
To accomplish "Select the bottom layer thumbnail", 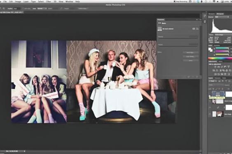I will click(220, 114).
